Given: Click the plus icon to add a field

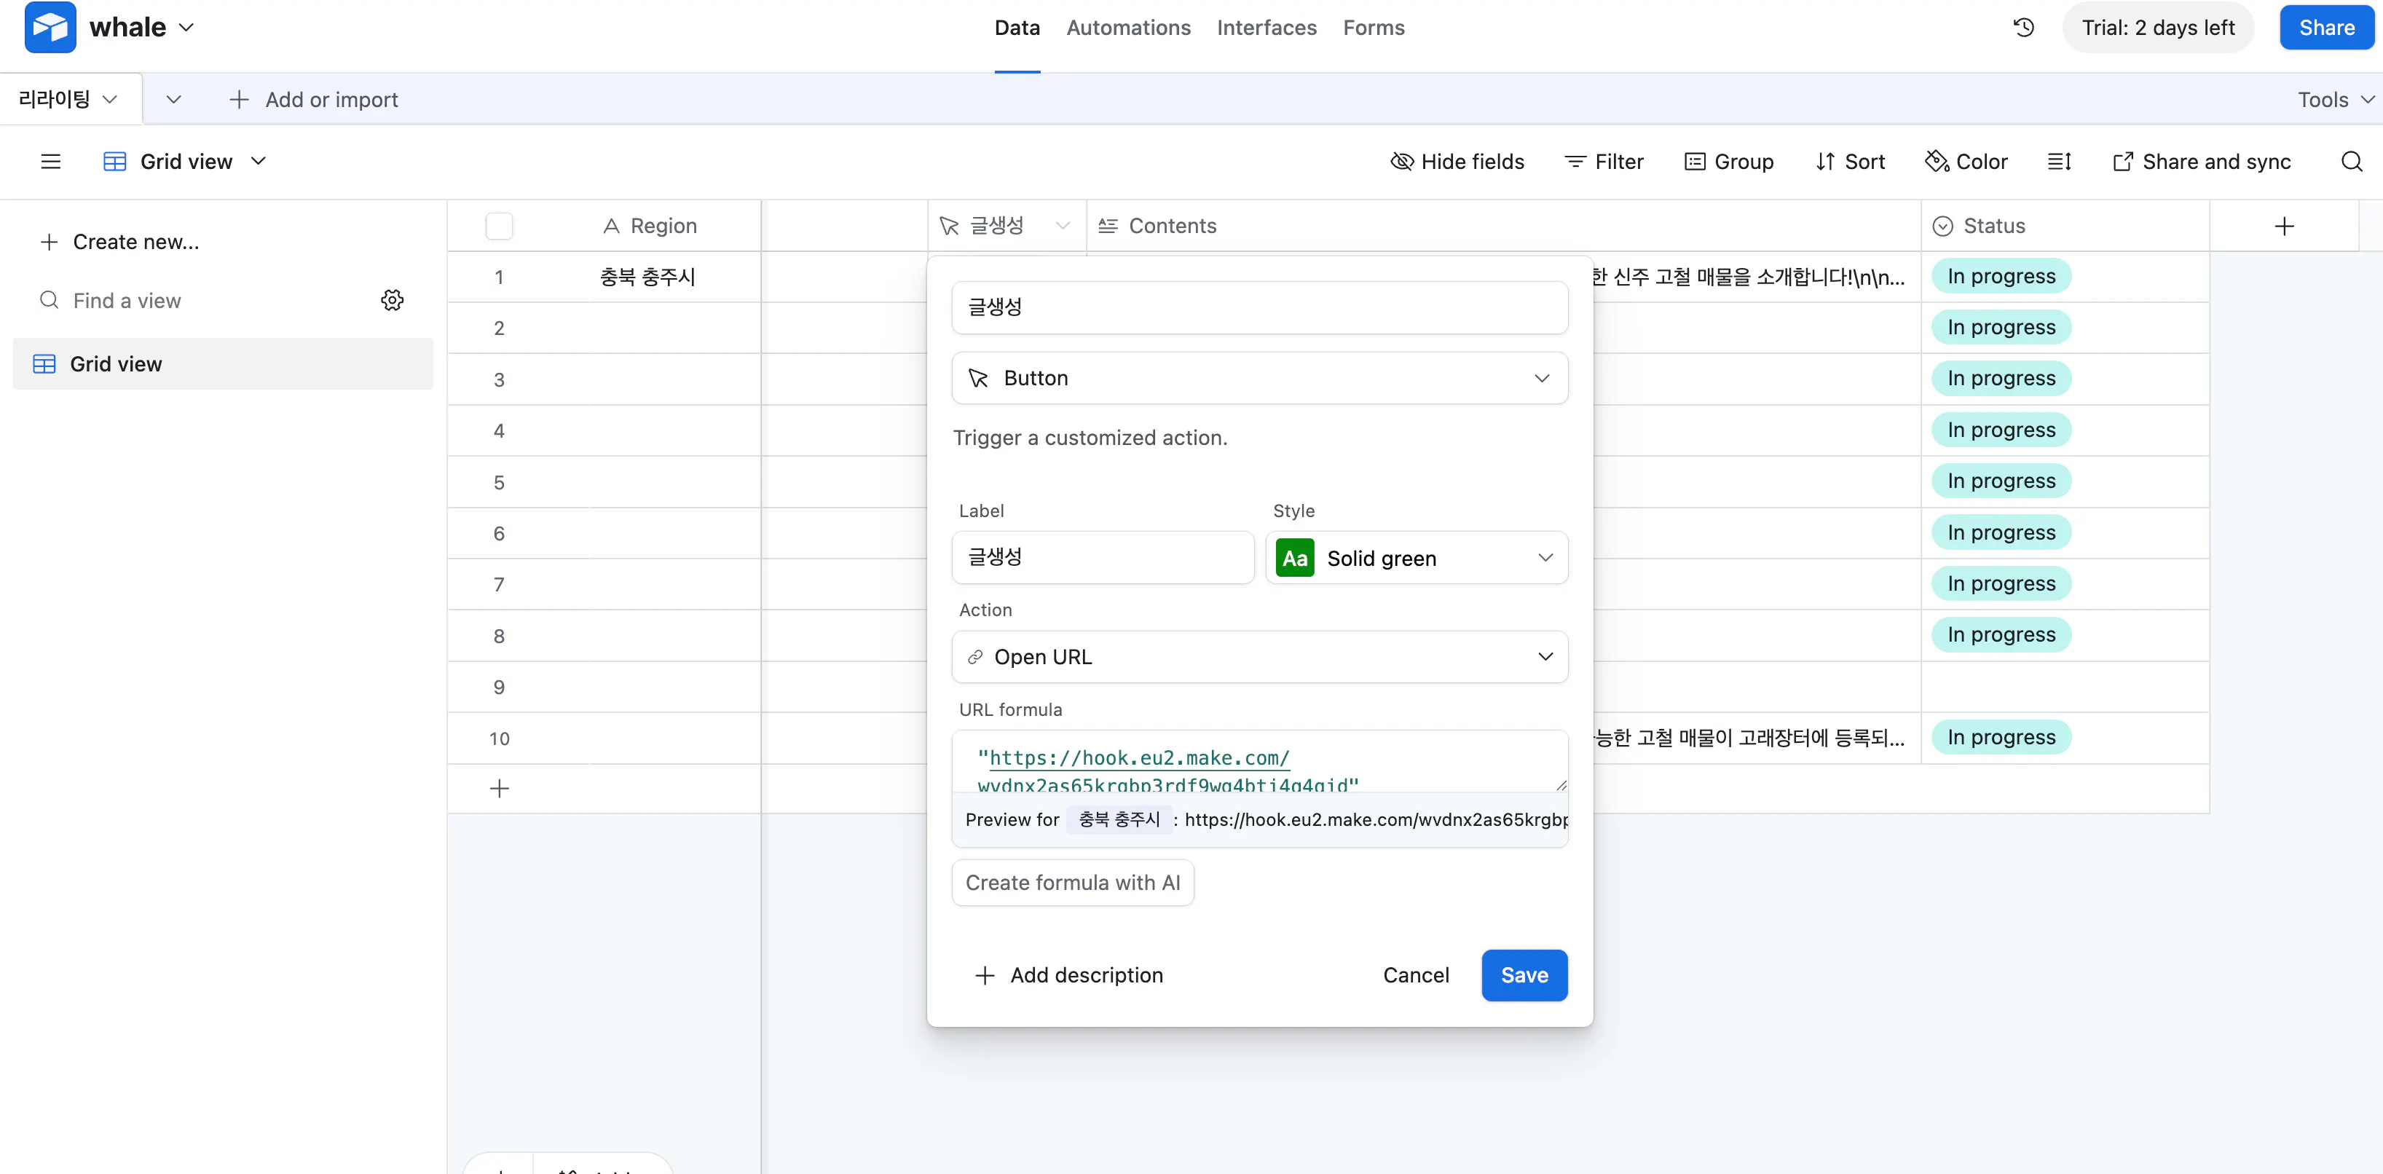Looking at the screenshot, I should 2284,226.
